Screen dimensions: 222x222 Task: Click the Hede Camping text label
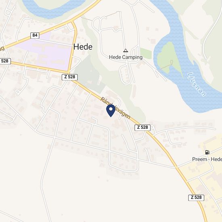pyautogui.click(x=126, y=57)
